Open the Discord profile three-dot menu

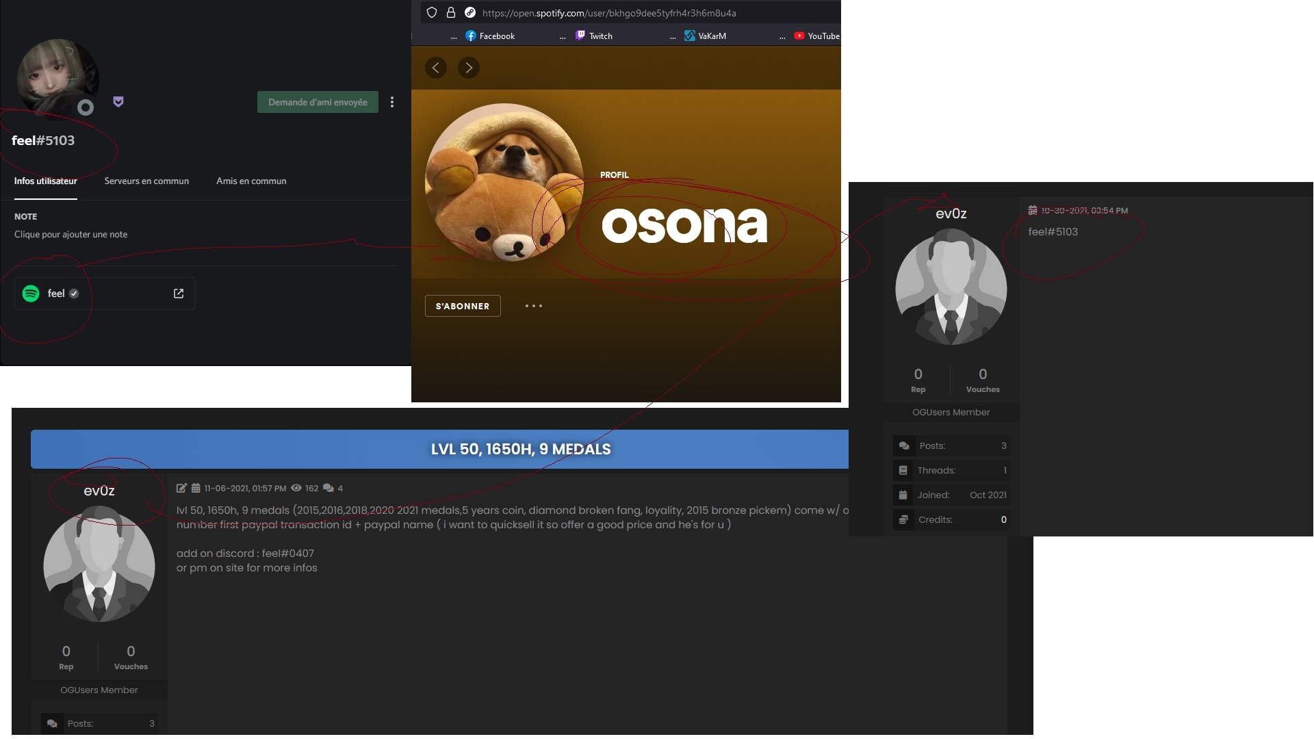coord(392,102)
